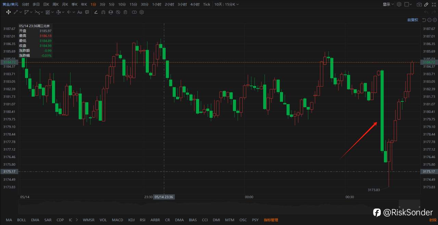This screenshot has width=438, height=225.
Task: Switch to the 日K timeframe tab
Action: (46, 4)
